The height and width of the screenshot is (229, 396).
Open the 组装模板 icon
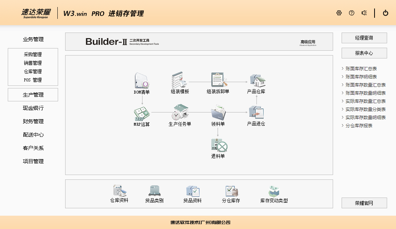[179, 80]
